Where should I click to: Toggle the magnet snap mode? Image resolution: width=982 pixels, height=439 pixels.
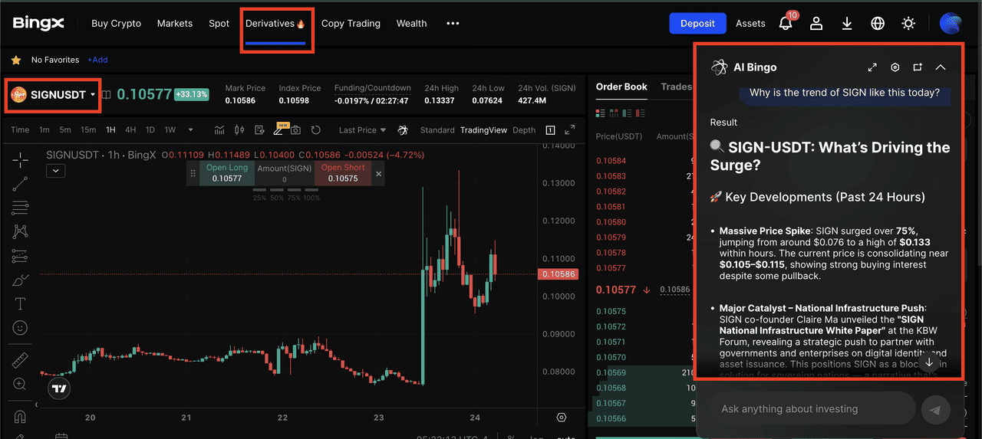click(x=21, y=418)
